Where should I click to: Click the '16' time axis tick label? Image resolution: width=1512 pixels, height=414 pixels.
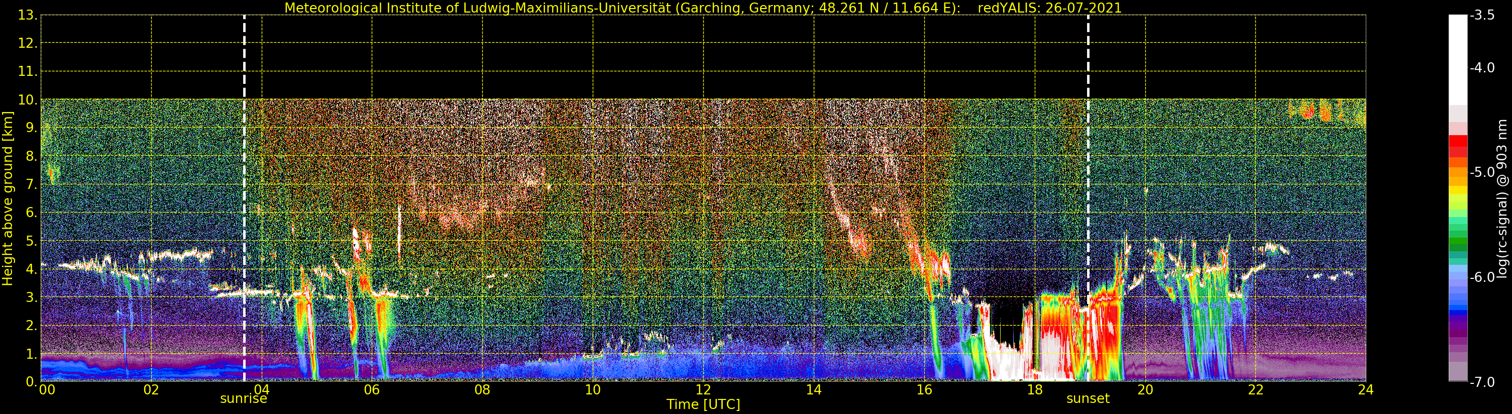924,390
